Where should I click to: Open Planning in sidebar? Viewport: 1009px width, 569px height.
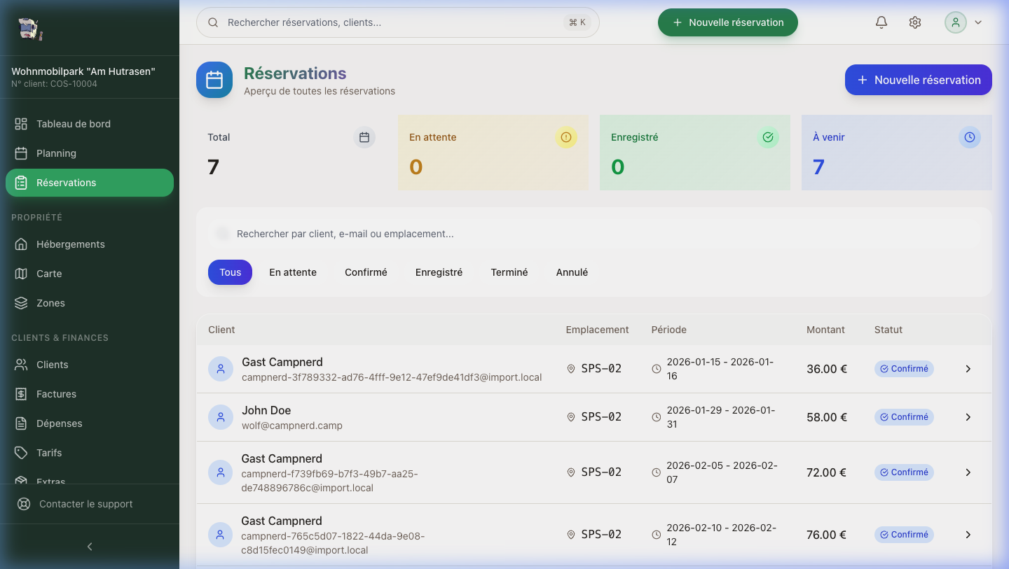[x=90, y=153]
